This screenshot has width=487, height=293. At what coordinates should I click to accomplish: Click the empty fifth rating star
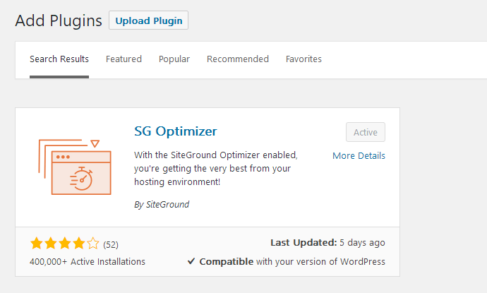pos(93,244)
